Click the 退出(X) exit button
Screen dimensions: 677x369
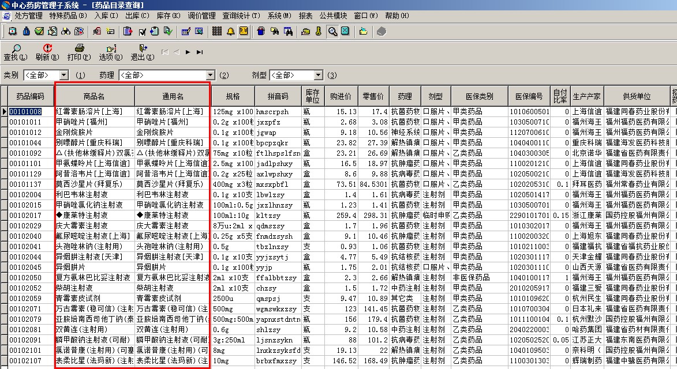coord(143,52)
